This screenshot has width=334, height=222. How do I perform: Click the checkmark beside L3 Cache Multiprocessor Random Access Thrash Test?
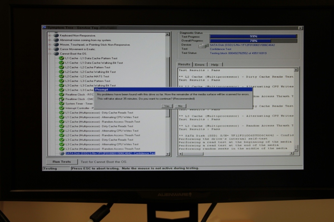pyautogui.click(x=62, y=149)
